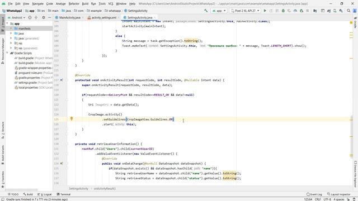Open the Event Log
This screenshot has width=358, height=201.
pyautogui.click(x=314, y=194)
